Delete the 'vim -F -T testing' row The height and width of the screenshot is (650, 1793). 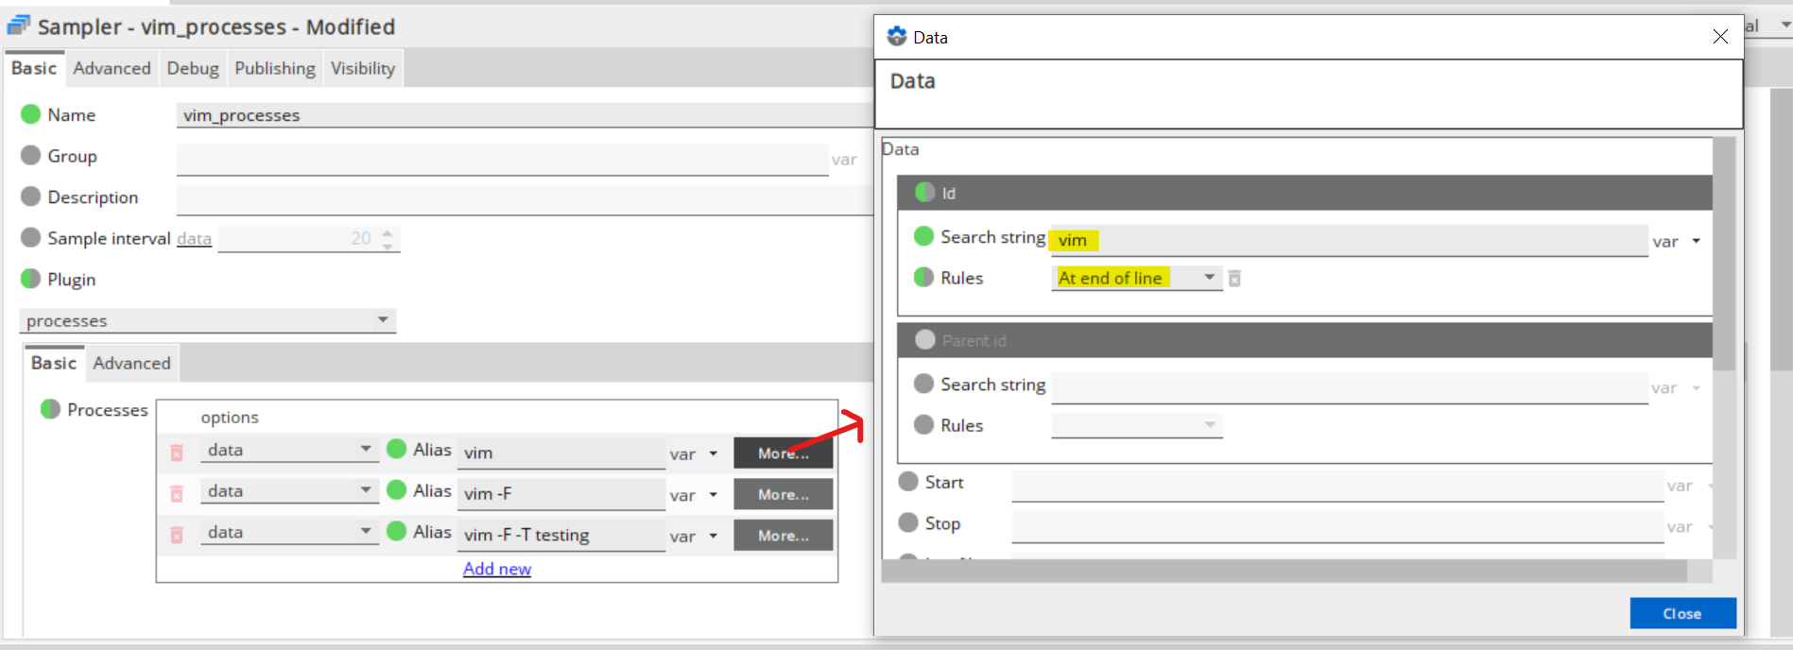click(177, 535)
